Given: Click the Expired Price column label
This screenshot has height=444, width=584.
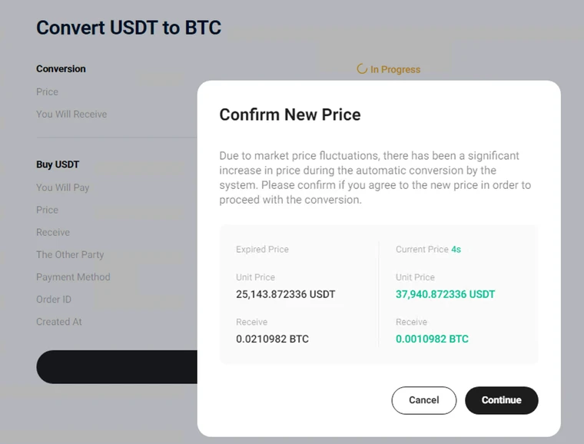Looking at the screenshot, I should click(262, 250).
